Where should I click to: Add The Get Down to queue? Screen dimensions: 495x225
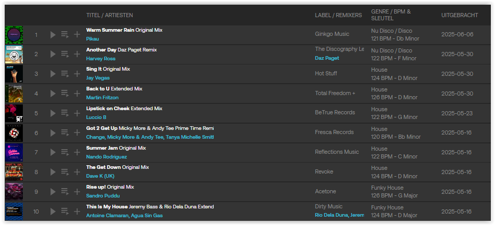[x=65, y=172]
